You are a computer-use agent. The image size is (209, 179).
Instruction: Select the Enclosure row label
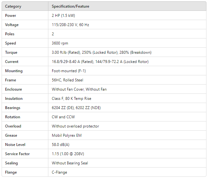tap(13, 89)
